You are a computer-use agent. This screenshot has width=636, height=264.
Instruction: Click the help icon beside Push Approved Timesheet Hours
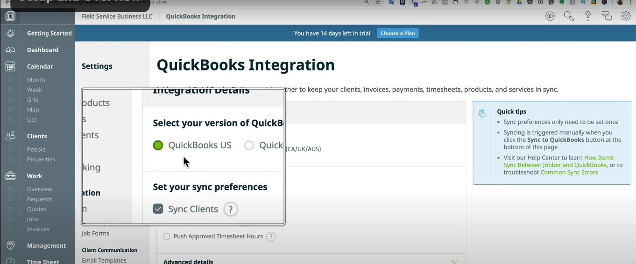click(271, 236)
